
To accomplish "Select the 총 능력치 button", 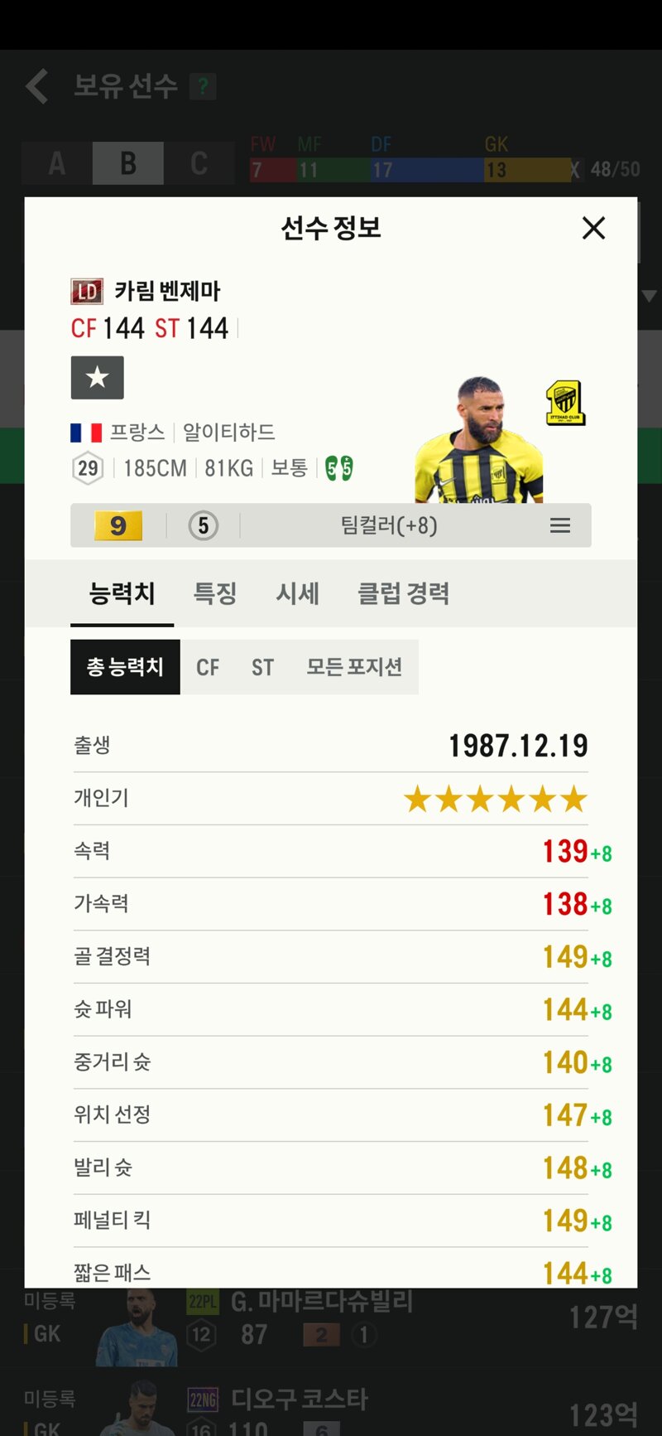I will click(x=125, y=667).
